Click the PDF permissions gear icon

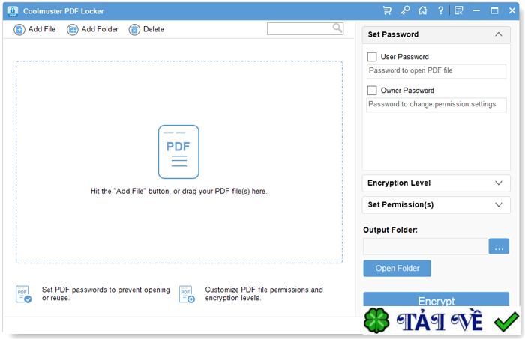pos(187,294)
